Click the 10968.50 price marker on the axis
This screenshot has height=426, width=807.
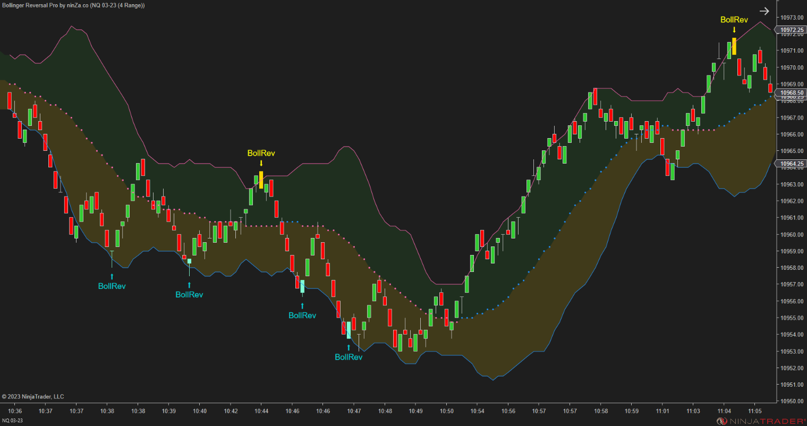[792, 93]
